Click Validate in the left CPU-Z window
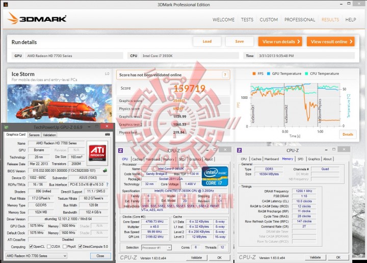This screenshot has width=367, height=263. click(x=196, y=257)
